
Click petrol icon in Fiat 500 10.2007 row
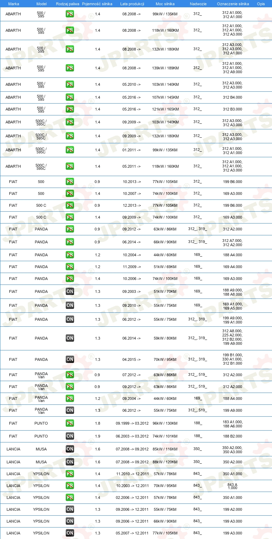pos(70,193)
